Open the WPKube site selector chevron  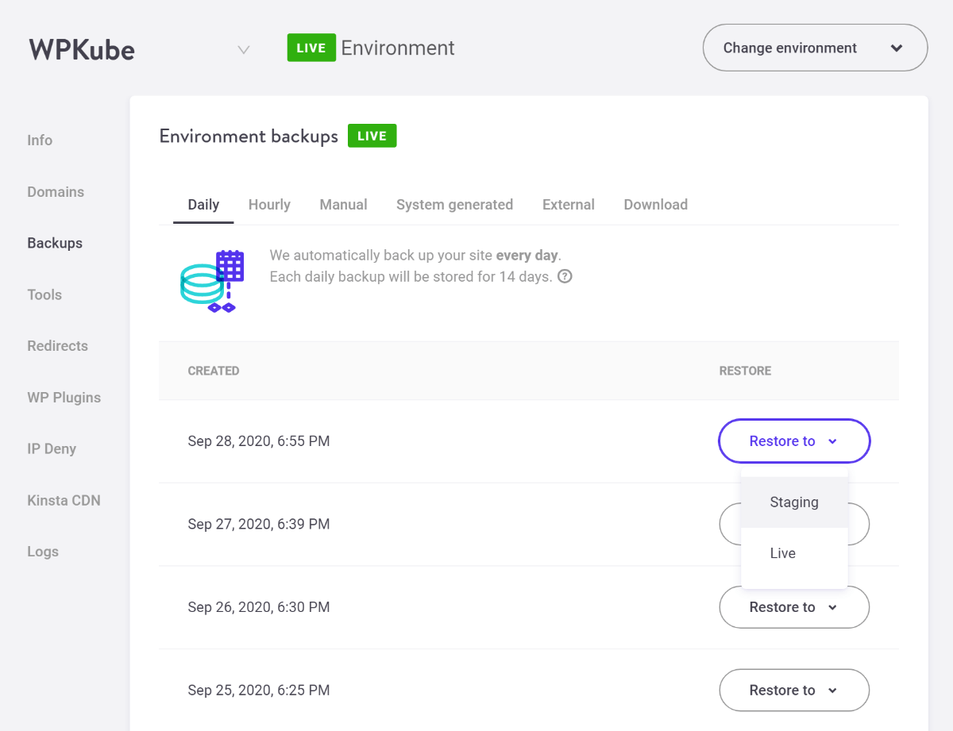pos(244,49)
